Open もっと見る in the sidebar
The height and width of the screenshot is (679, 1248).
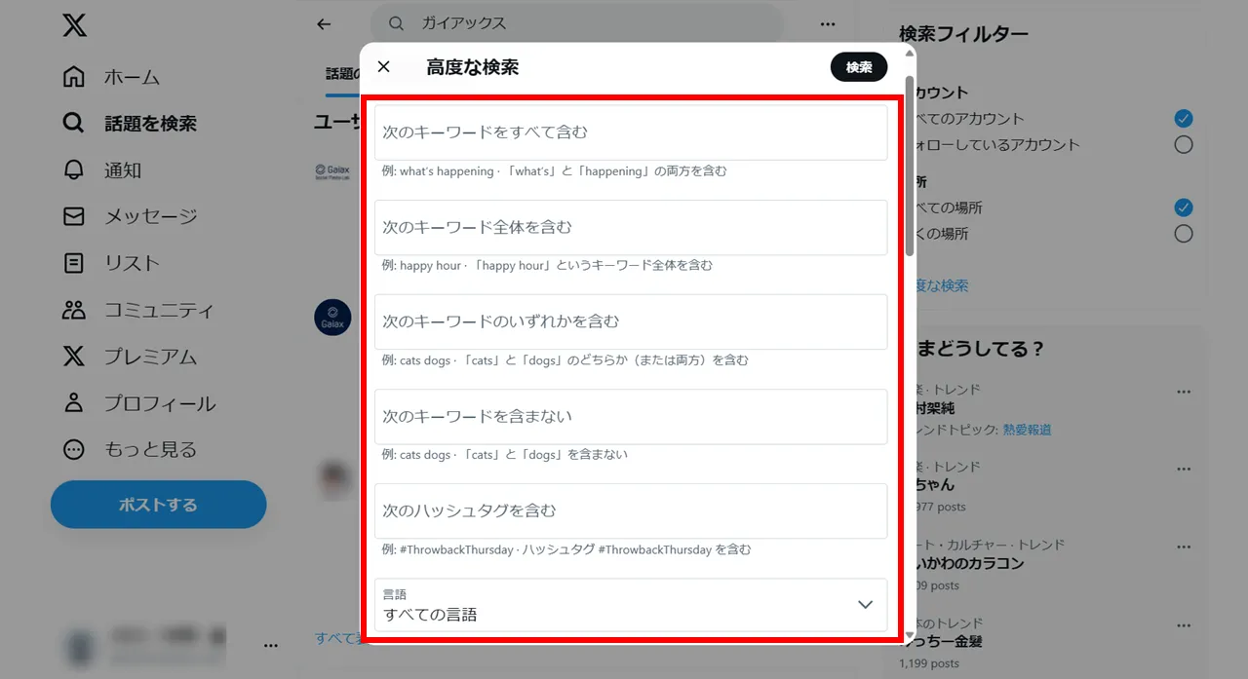73,449
